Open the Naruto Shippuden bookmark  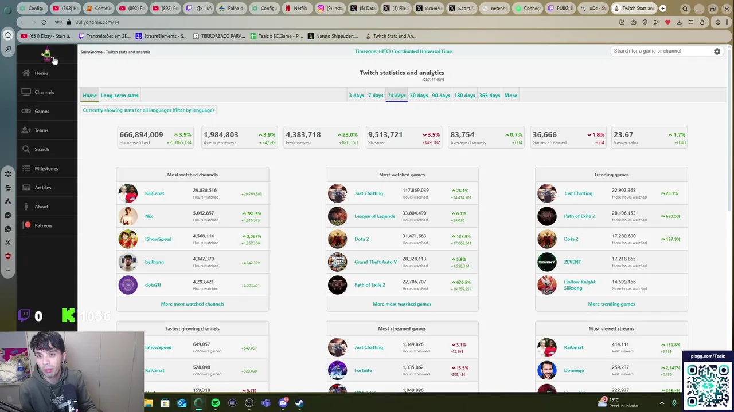click(x=333, y=36)
